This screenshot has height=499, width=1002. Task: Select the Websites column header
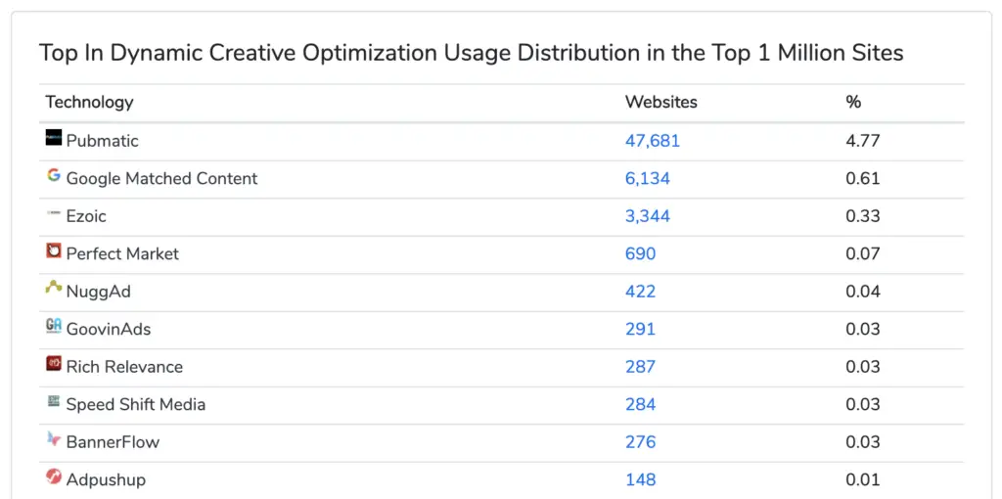coord(661,102)
